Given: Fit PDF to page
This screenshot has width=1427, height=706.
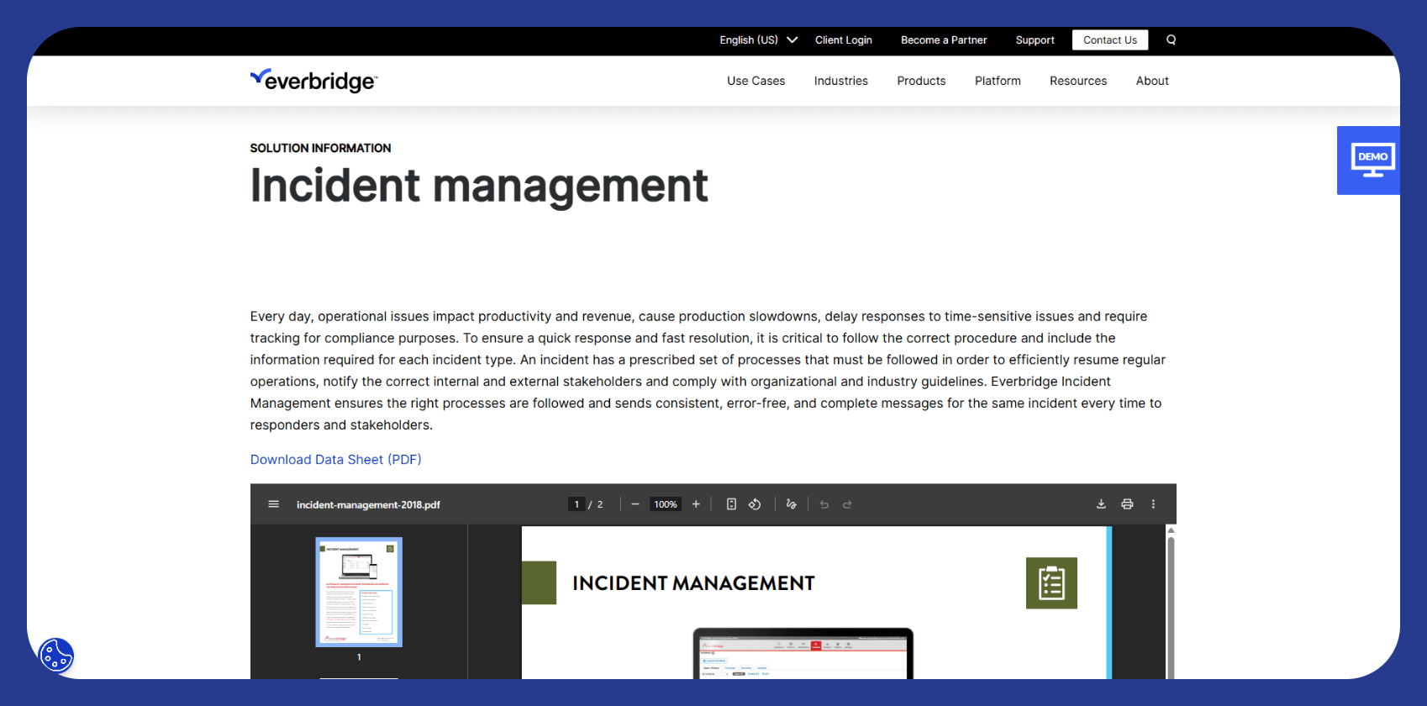Looking at the screenshot, I should point(731,504).
